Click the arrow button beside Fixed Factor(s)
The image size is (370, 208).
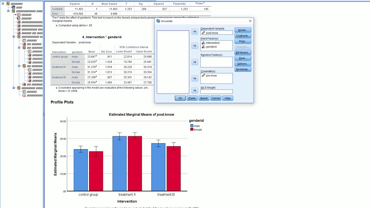click(x=195, y=46)
